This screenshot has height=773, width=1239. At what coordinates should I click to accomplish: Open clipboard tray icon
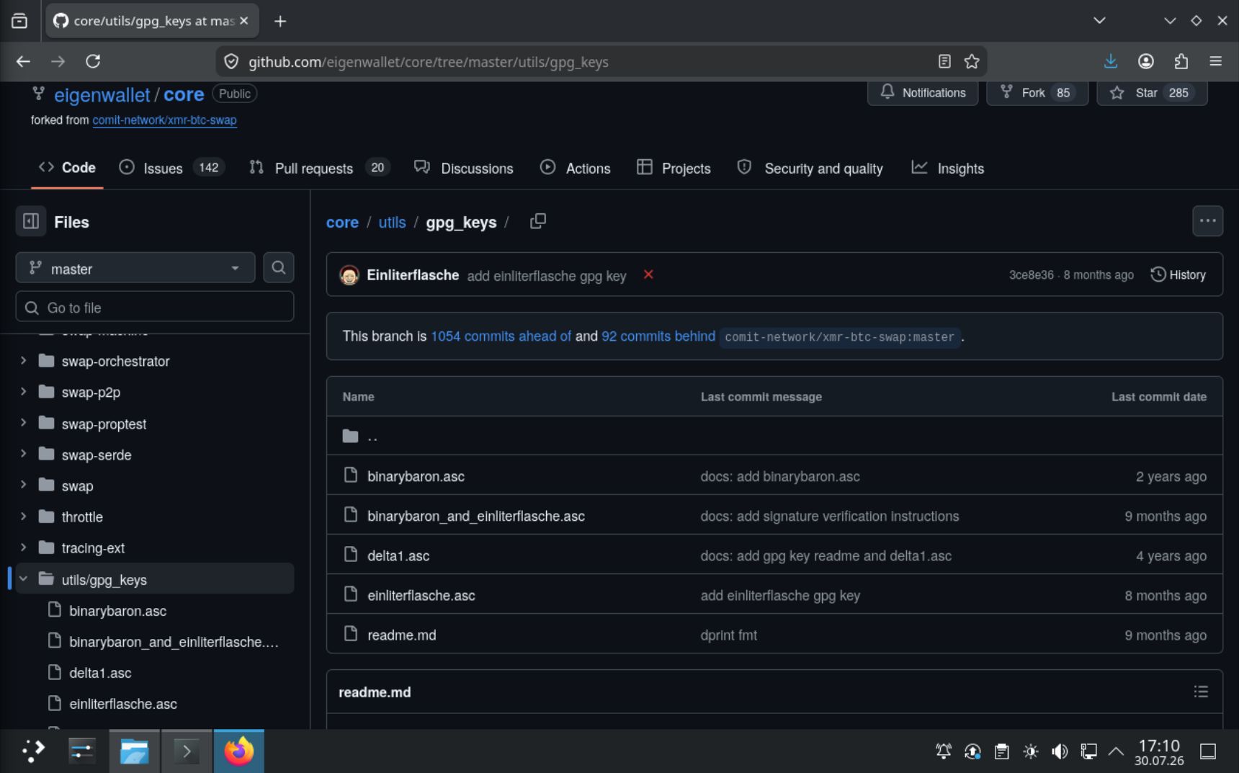[x=1001, y=751]
